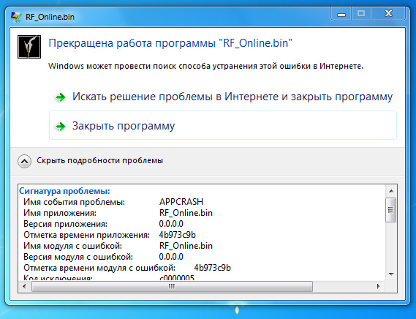Click the 'RF_Online.bin' window title text
The width and height of the screenshot is (416, 319).
(x=50, y=17)
